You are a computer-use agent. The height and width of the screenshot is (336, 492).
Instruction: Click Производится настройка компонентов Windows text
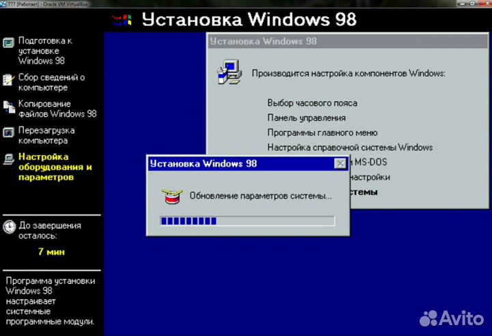pos(348,73)
